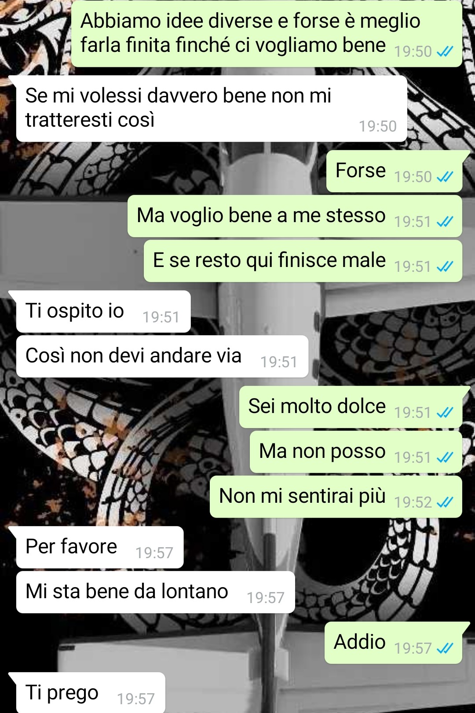The width and height of the screenshot is (475, 713).
Task: Tap read ticks on 'Non mi sentirai più'
Action: click(445, 502)
